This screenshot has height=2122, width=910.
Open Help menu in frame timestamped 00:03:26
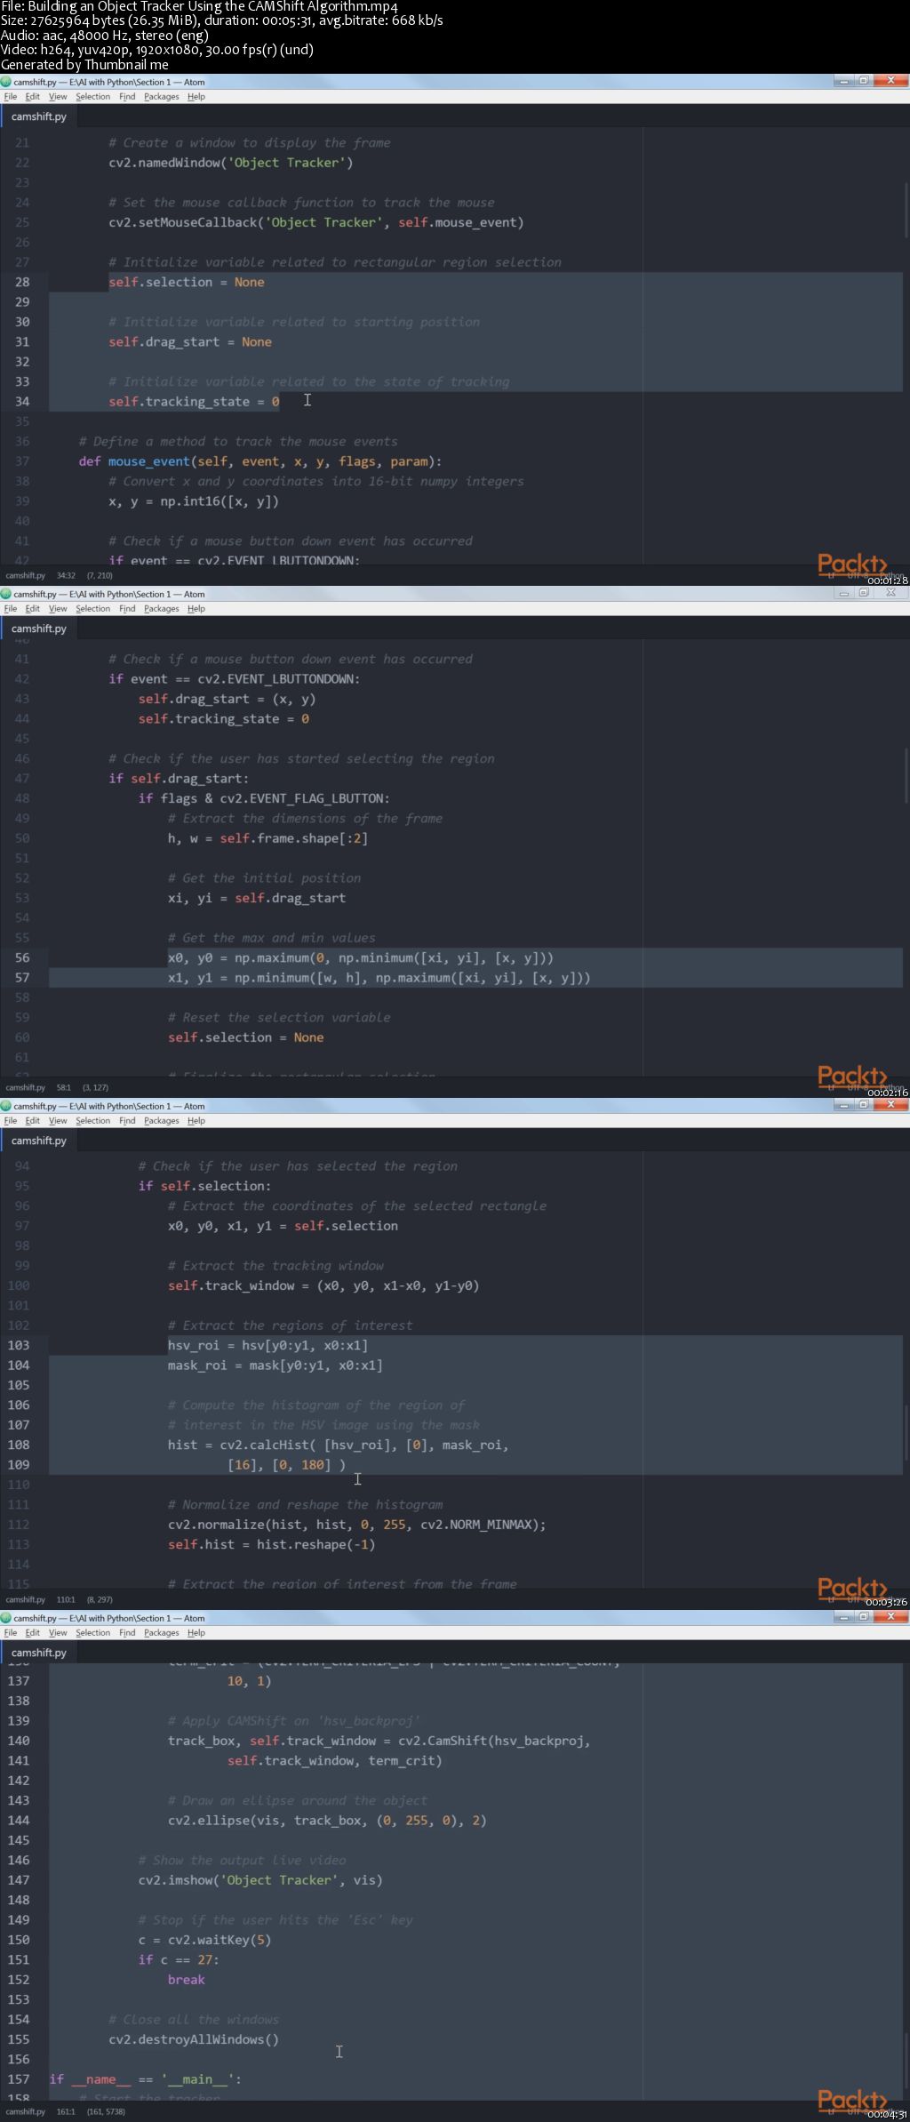click(x=196, y=1121)
